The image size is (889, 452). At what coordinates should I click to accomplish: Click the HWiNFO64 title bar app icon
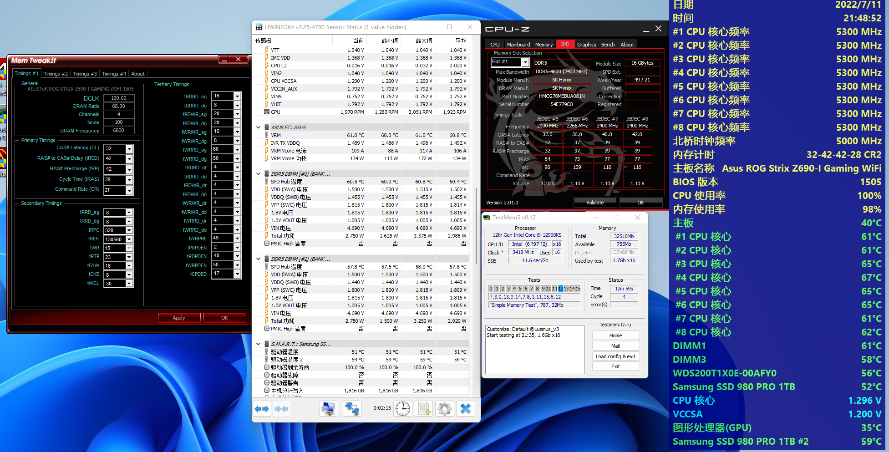259,27
